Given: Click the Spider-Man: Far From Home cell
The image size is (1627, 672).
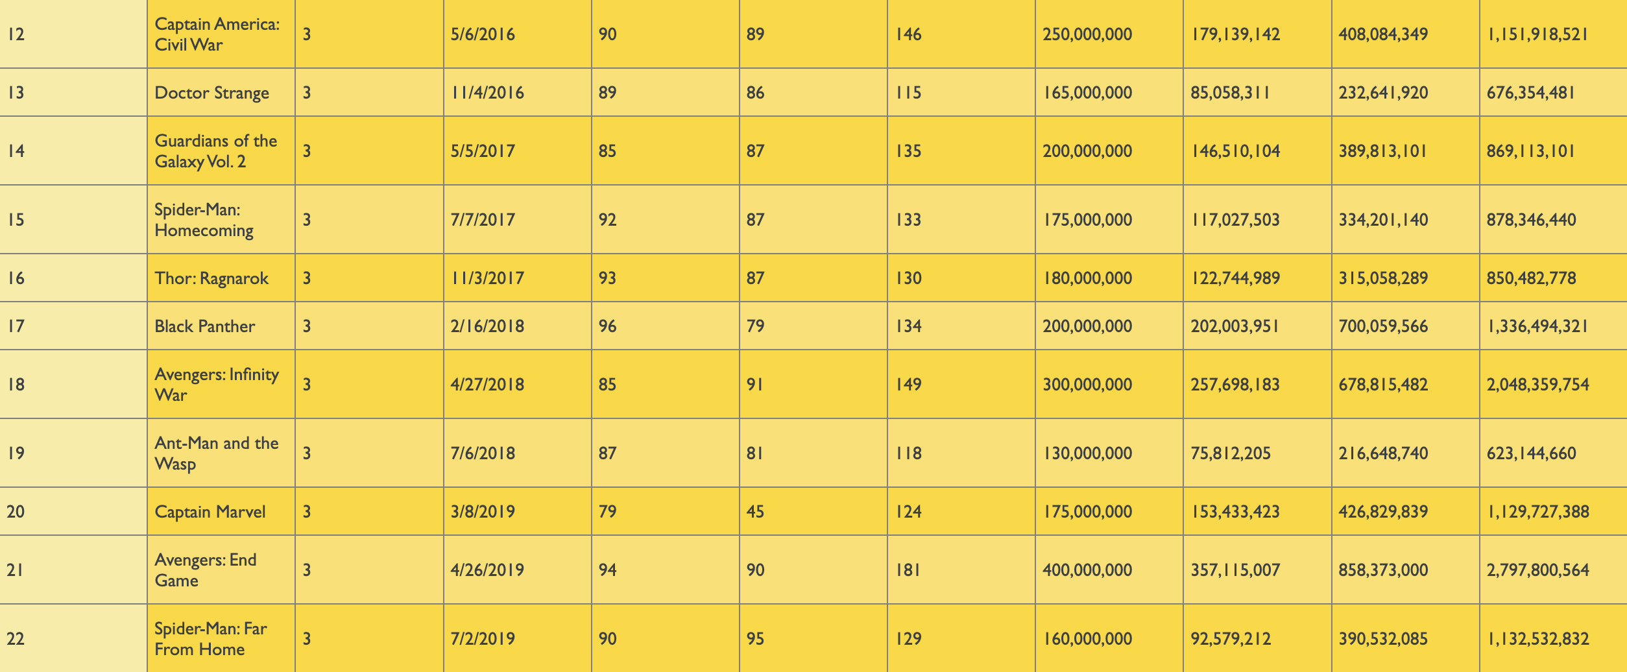Looking at the screenshot, I should 221,639.
